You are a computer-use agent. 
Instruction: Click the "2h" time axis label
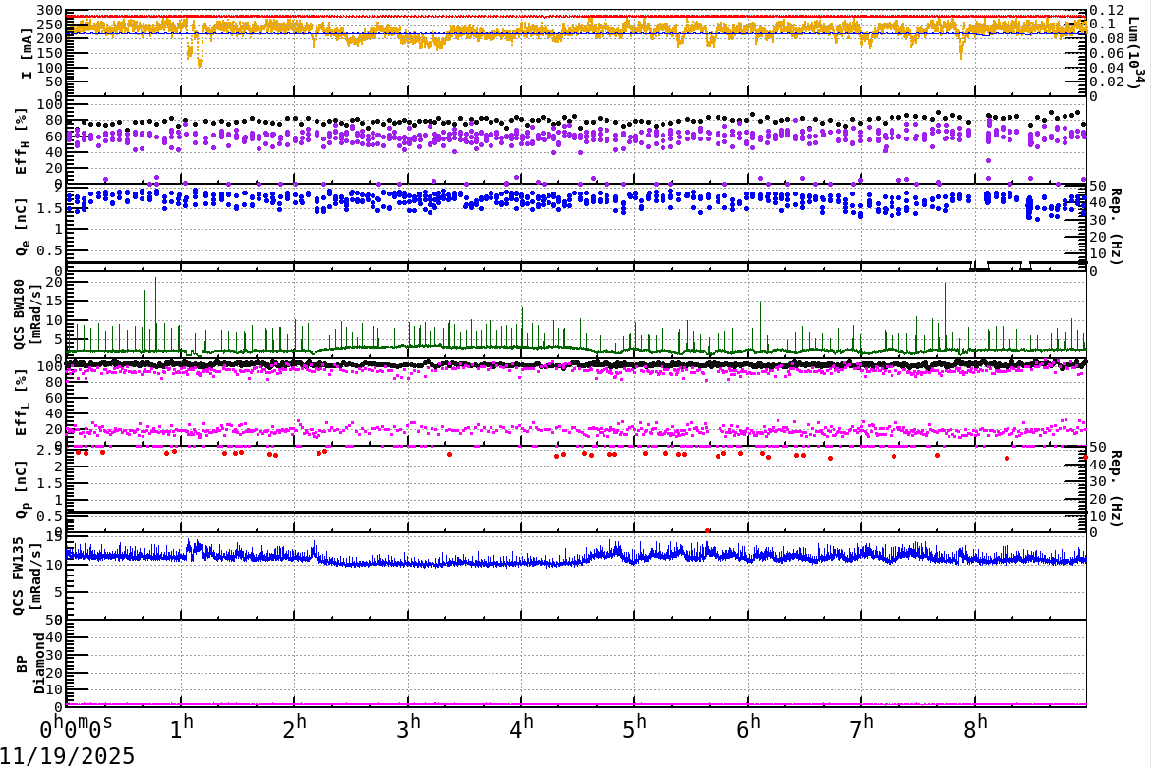(295, 727)
